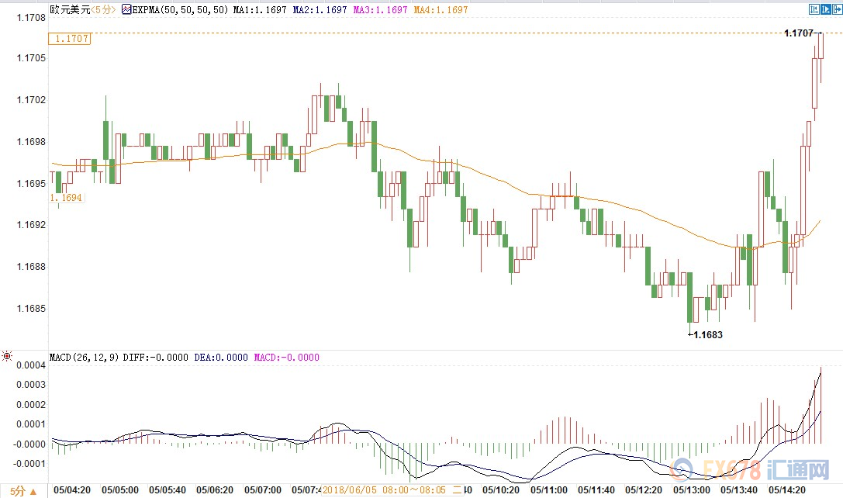Click the MACD(26,12,9) indicator label
The width and height of the screenshot is (843, 498).
pos(84,357)
